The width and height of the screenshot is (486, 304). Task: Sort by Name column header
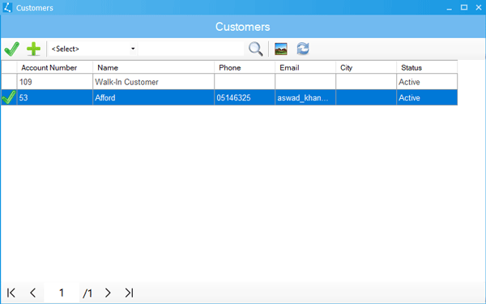[153, 67]
